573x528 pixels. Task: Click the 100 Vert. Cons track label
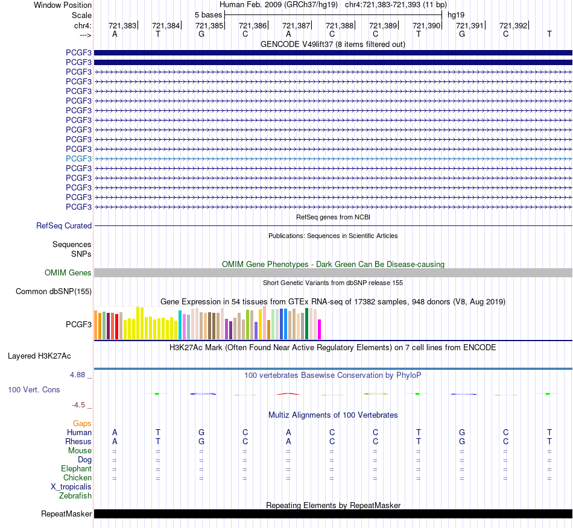(34, 389)
